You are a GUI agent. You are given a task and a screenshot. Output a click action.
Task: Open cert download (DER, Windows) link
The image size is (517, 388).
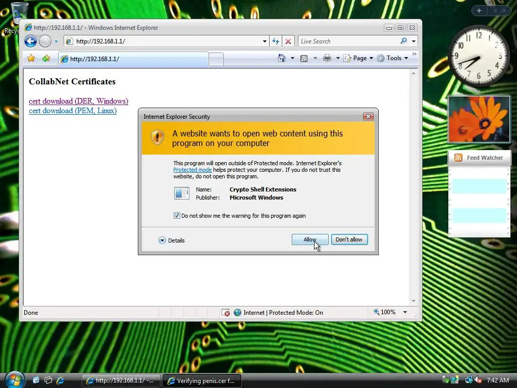pos(78,101)
